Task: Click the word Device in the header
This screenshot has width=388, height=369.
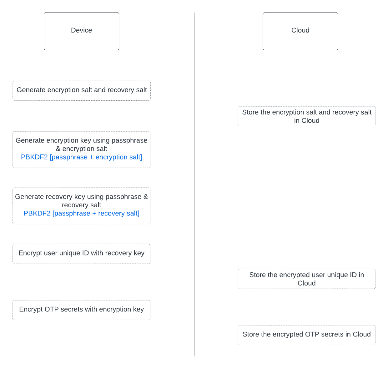Action: [81, 30]
